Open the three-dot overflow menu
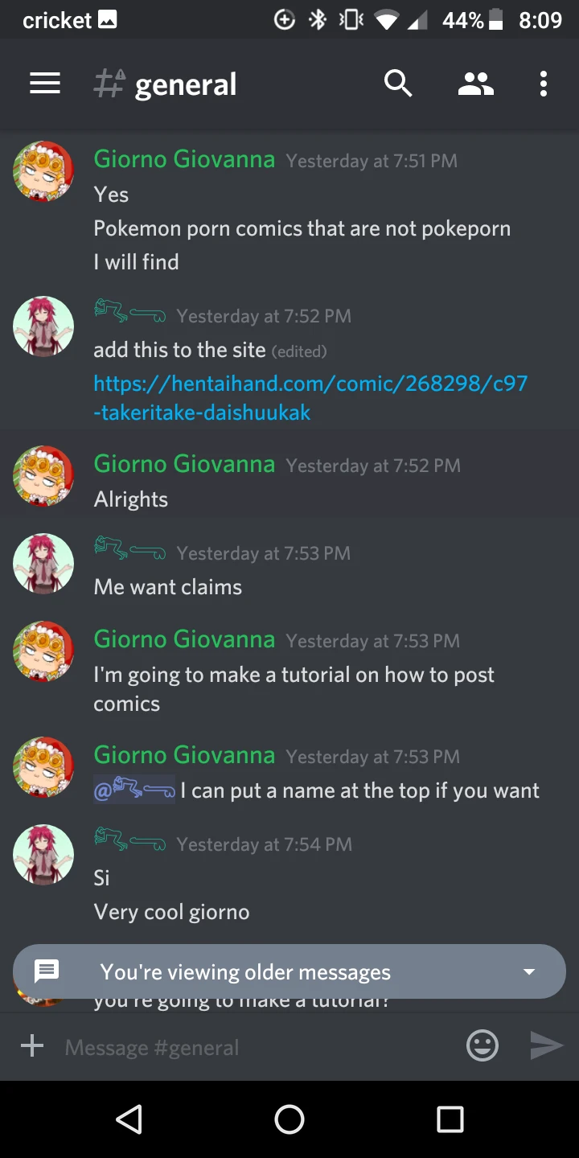The height and width of the screenshot is (1158, 579). point(544,84)
